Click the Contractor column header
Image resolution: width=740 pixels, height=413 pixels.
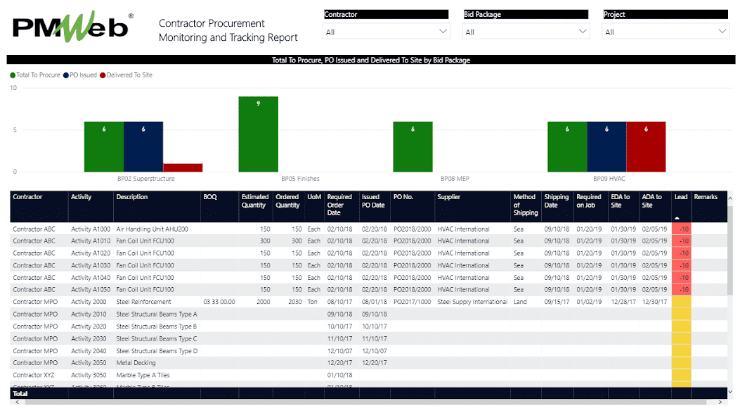(28, 197)
